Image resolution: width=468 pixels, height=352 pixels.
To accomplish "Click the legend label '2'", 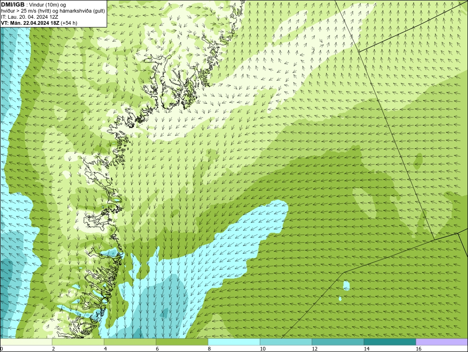I will 53,349.
